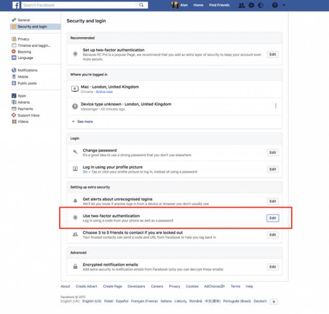Open Privacy settings in sidebar
Image resolution: width=329 pixels, height=314 pixels.
point(23,39)
